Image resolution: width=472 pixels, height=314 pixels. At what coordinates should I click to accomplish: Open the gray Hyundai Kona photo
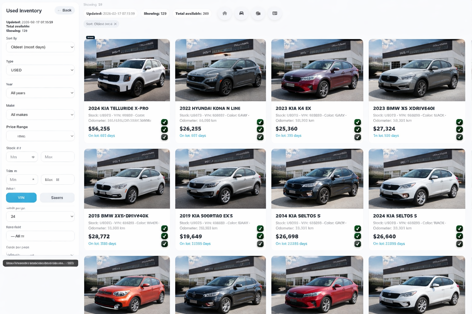(220, 70)
